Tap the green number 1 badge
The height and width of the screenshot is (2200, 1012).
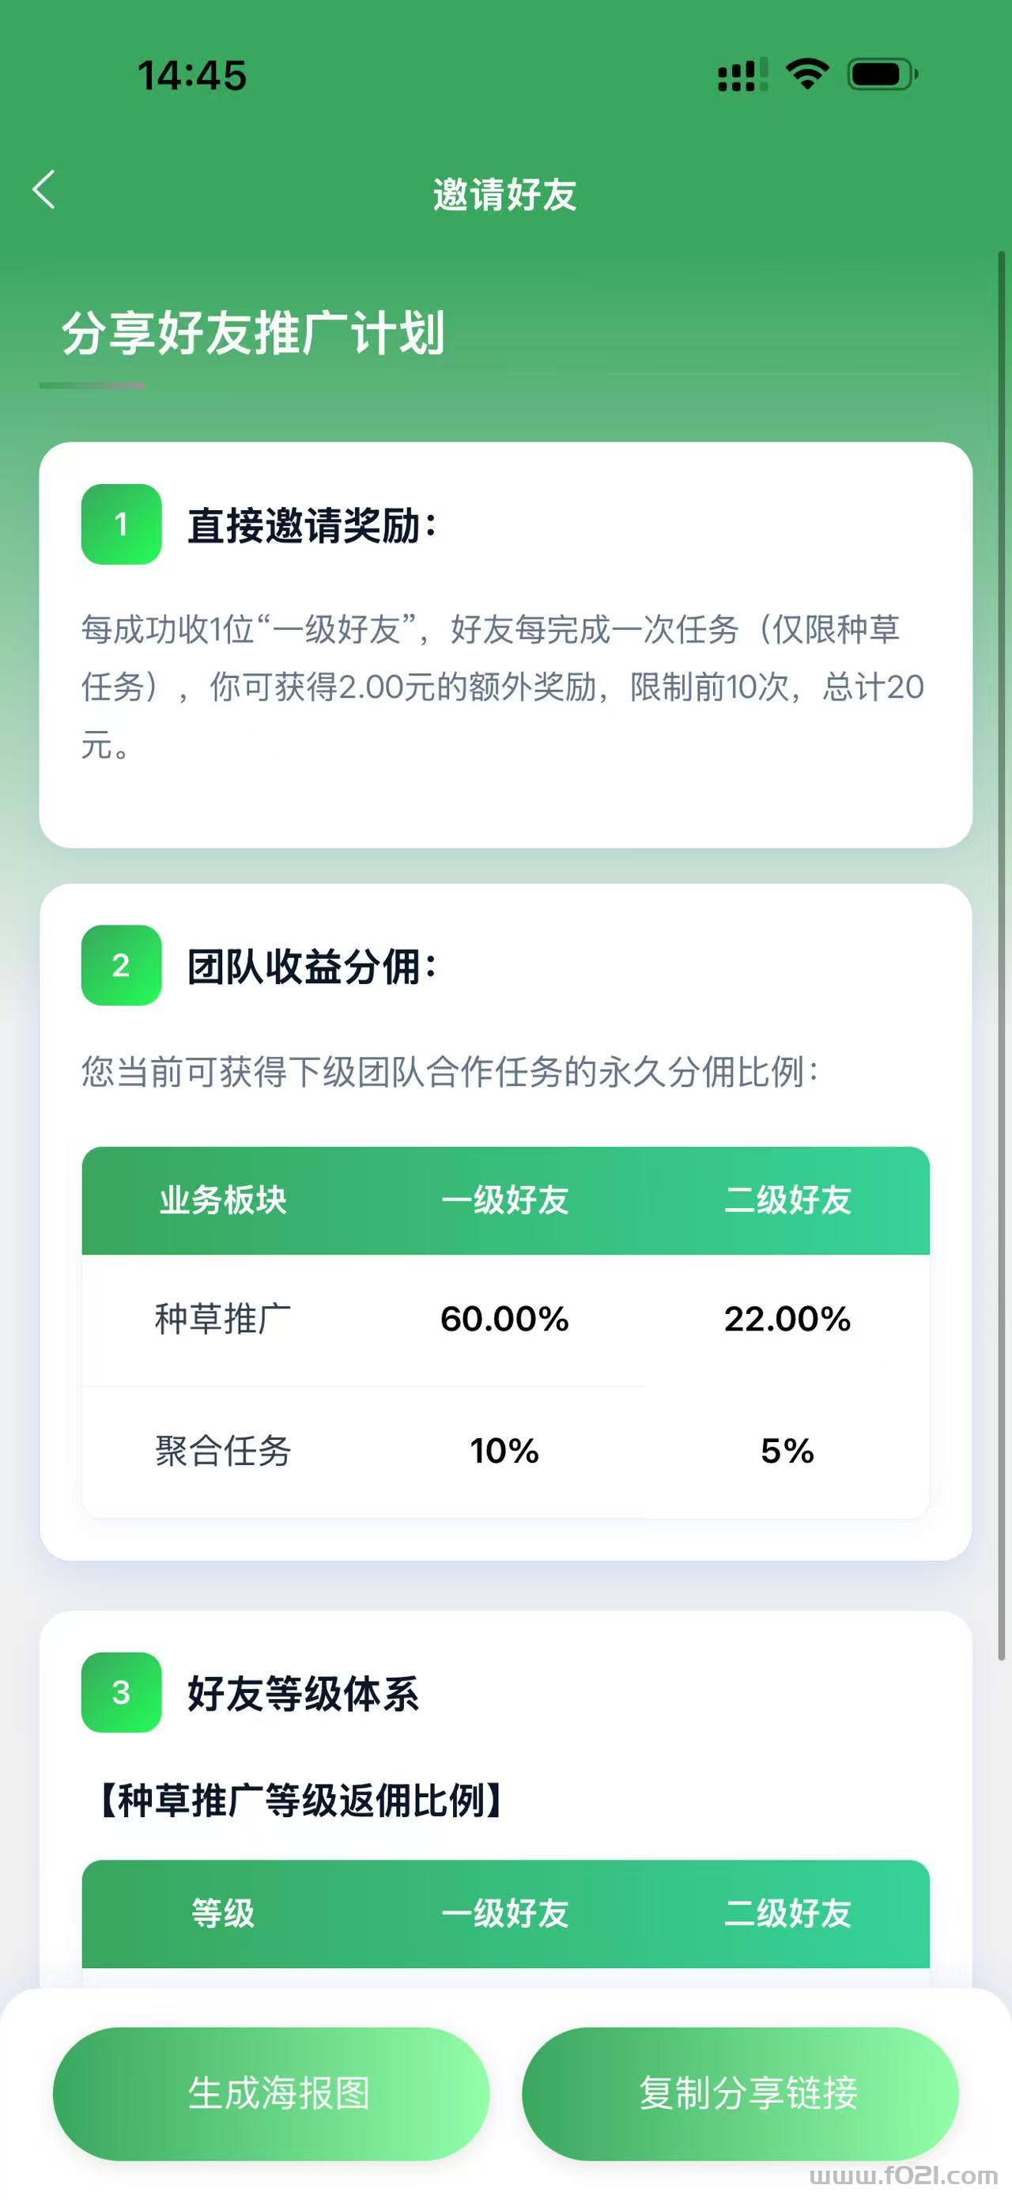click(x=121, y=524)
